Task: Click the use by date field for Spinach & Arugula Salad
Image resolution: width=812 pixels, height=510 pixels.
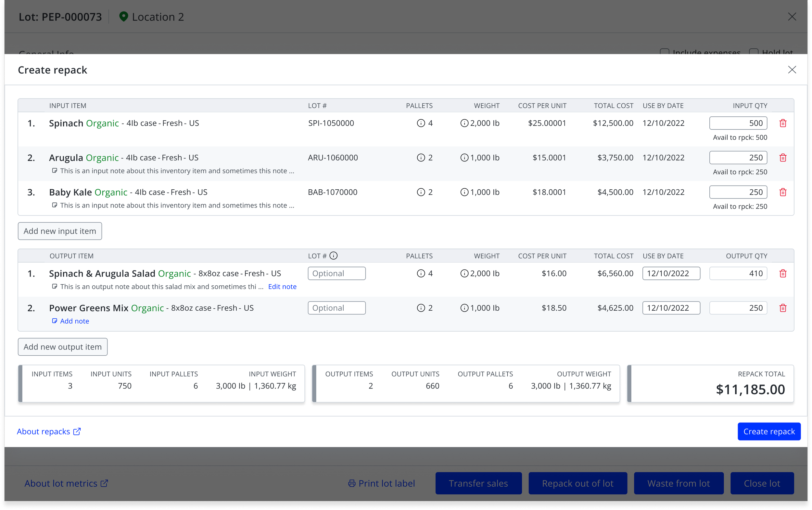Action: click(671, 273)
